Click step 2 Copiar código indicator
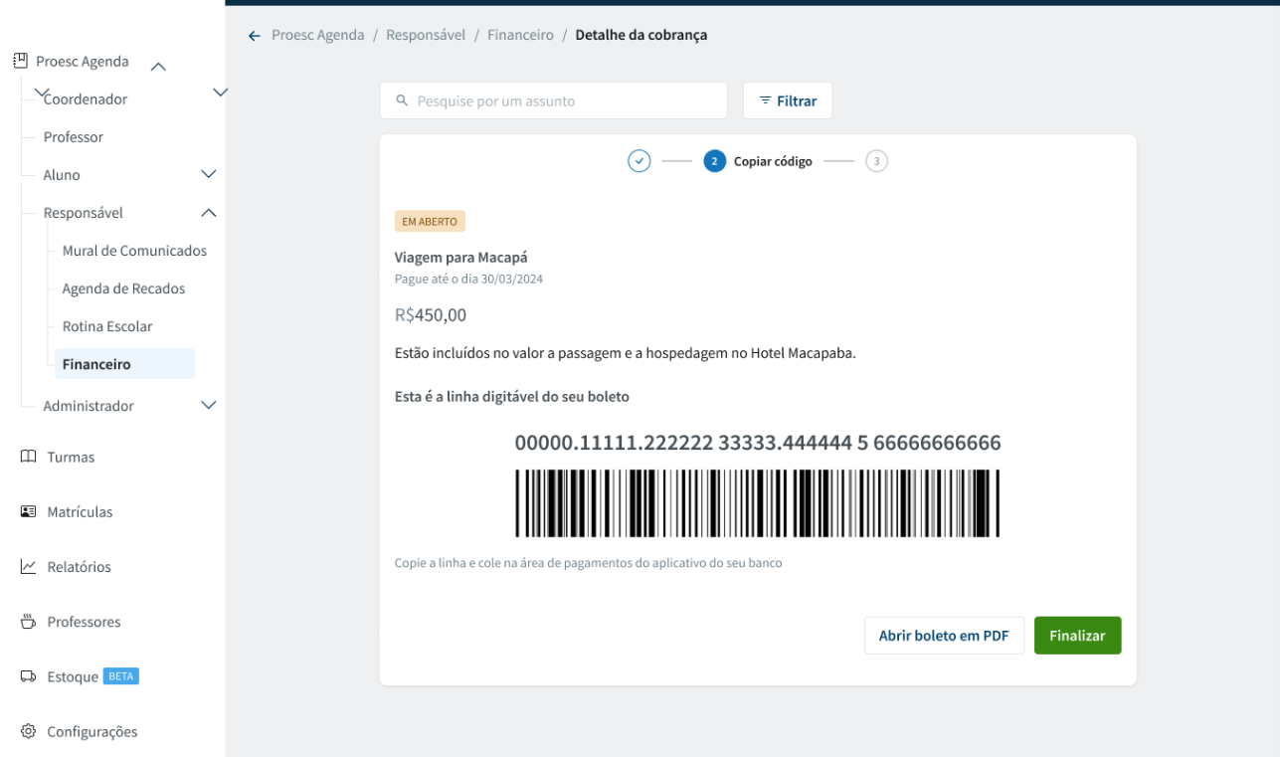The width and height of the screenshot is (1280, 757). [758, 161]
